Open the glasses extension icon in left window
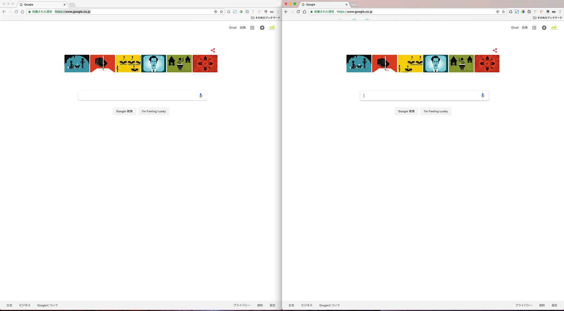Screen dimensions: 564x311 272,12
